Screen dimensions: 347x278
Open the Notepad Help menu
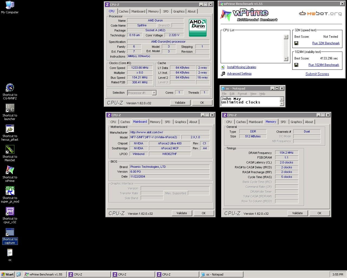[x=262, y=94]
